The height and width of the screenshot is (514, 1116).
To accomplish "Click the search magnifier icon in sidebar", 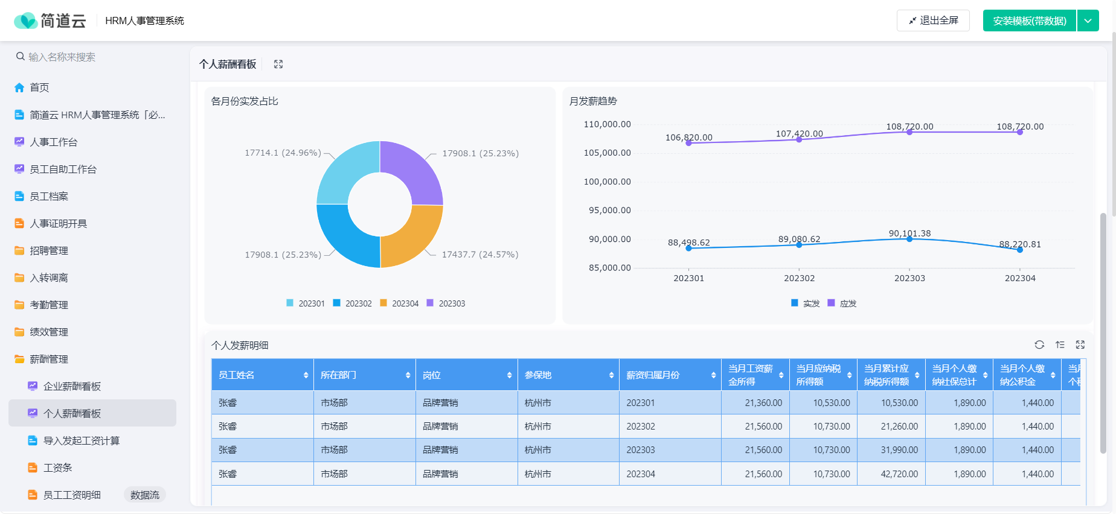I will (21, 57).
